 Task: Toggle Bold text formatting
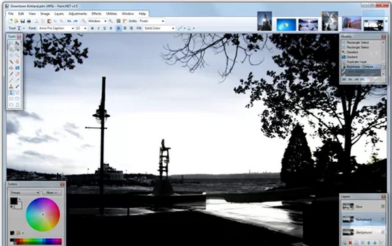[92, 29]
